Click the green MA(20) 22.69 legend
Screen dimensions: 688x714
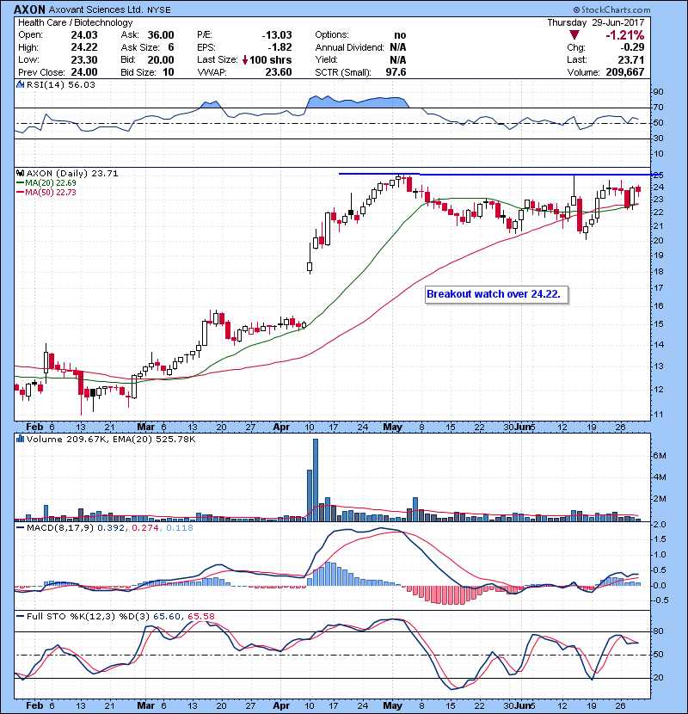(x=46, y=182)
